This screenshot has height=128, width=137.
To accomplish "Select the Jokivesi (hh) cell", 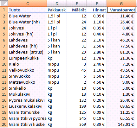I will 28,34.
